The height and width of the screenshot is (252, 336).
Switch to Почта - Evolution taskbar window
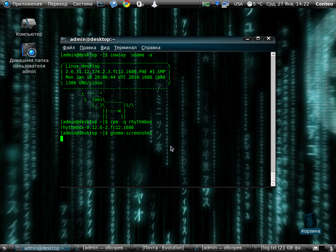tap(161, 248)
